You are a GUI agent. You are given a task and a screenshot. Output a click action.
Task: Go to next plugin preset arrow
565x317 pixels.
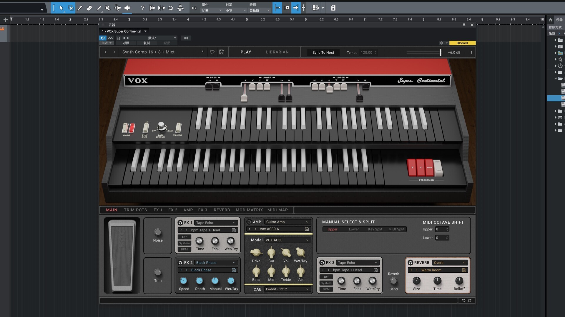click(114, 52)
